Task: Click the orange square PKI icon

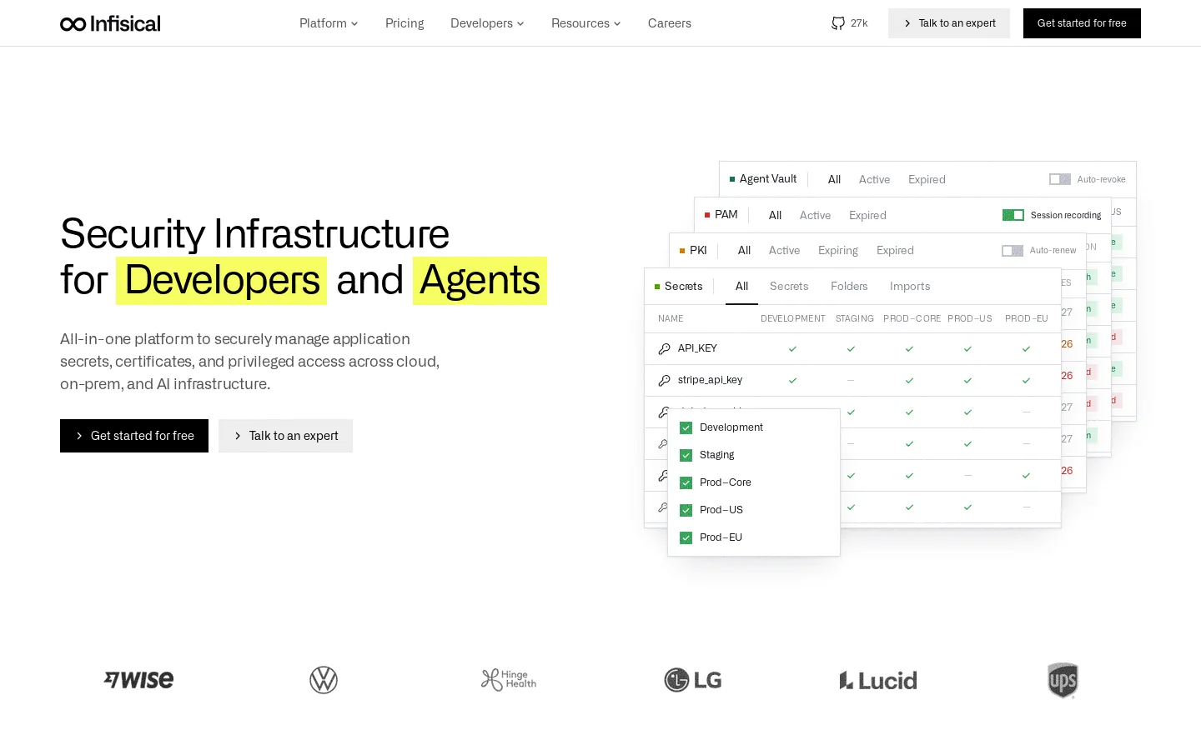Action: tap(682, 251)
